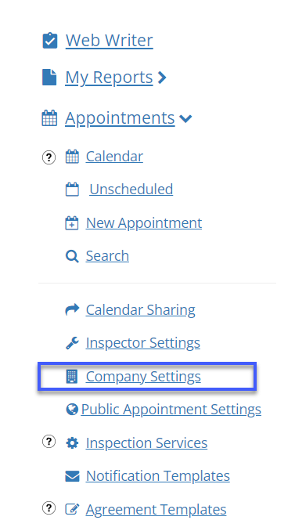Click the My Reports document icon
Image resolution: width=295 pixels, height=531 pixels.
(49, 78)
